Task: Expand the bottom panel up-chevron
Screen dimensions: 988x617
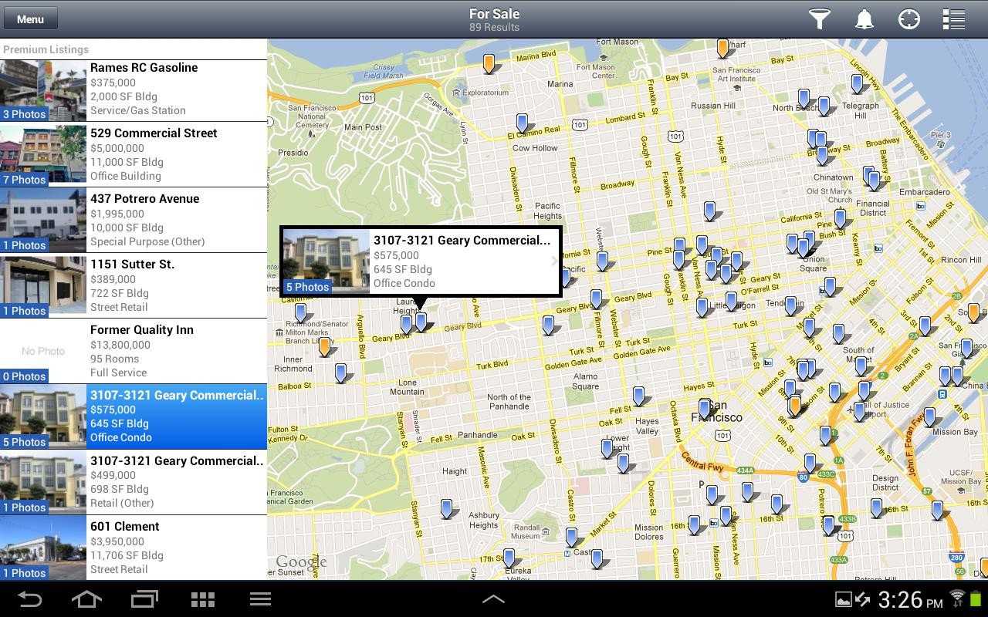Action: (493, 599)
